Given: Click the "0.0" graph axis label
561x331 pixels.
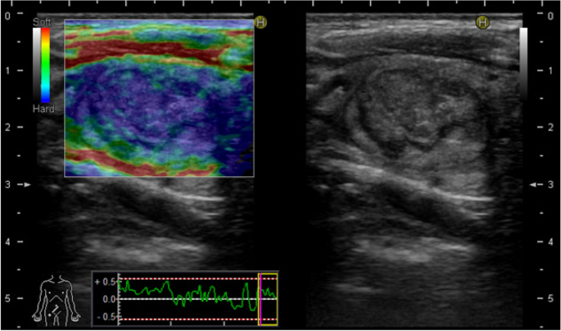Looking at the screenshot, I should tap(109, 299).
